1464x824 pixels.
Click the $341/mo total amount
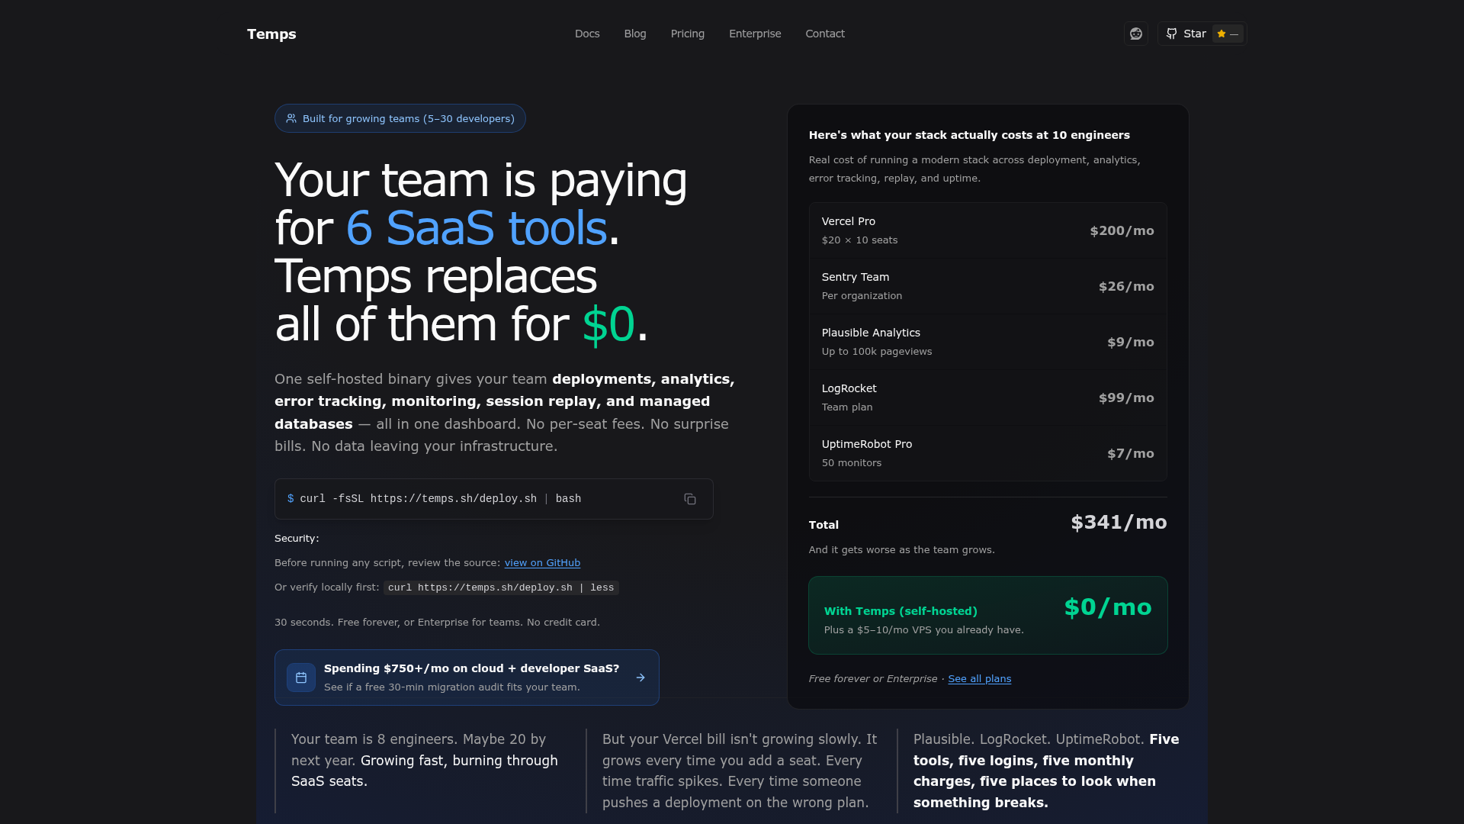click(1119, 523)
